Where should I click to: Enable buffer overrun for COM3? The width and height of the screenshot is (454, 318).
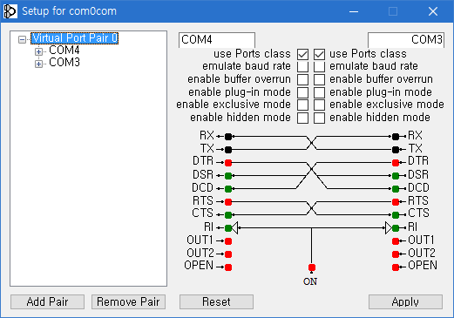pos(319,79)
